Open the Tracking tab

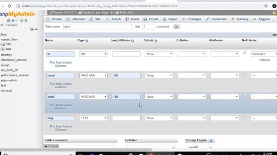tap(240, 19)
